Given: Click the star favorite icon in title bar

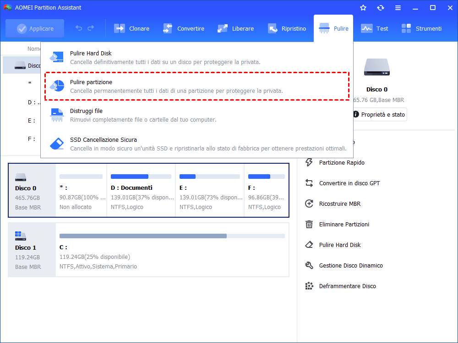Looking at the screenshot, I should click(363, 8).
